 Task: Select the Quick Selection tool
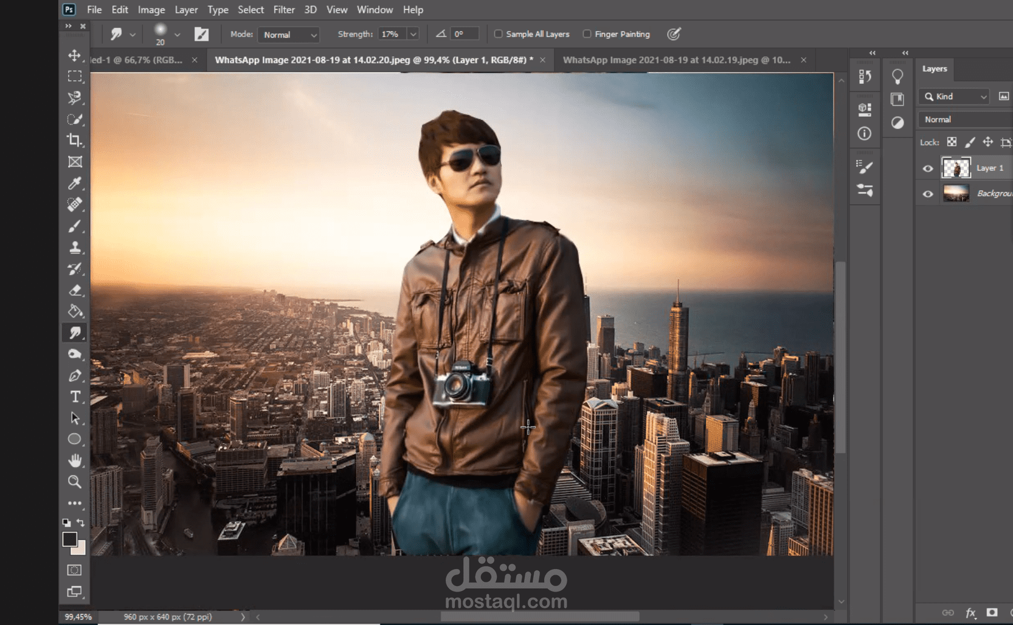click(75, 119)
